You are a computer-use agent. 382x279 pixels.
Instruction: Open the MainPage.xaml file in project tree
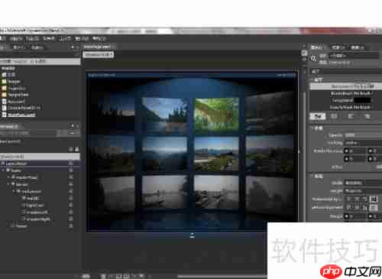[21, 115]
